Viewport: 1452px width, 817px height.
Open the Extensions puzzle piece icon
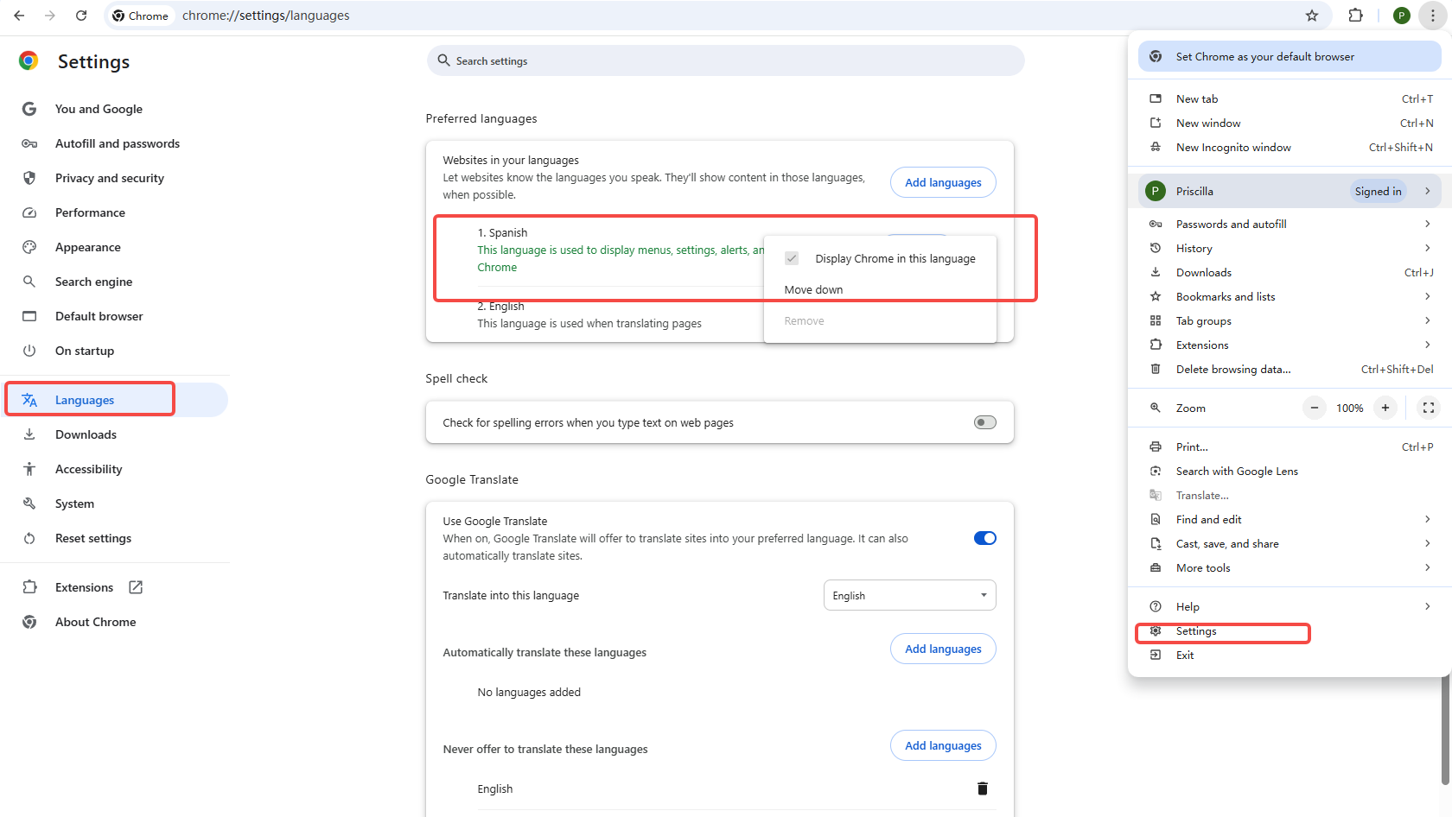click(x=1356, y=16)
